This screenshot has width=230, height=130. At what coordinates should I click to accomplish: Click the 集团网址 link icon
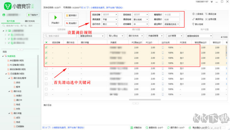(193, 19)
